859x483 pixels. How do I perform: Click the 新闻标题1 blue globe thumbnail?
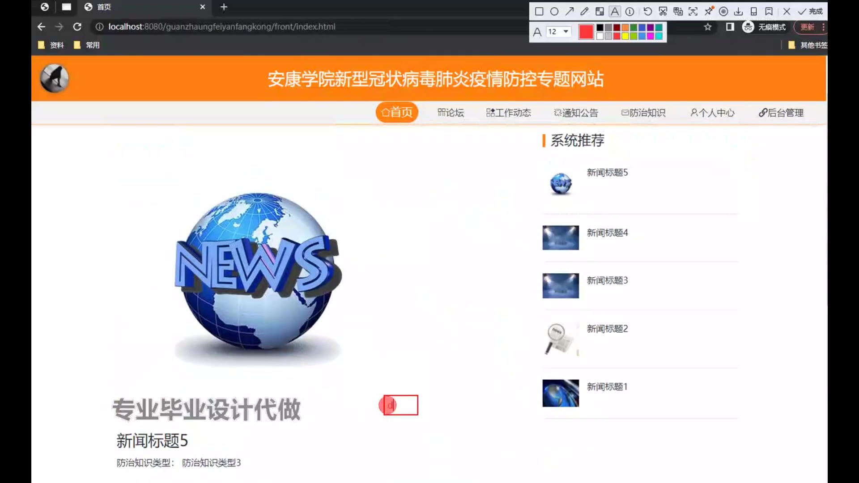(561, 393)
